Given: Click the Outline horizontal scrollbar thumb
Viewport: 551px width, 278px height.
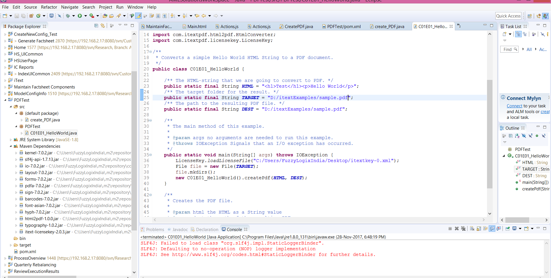Looking at the screenshot, I should 517,220.
